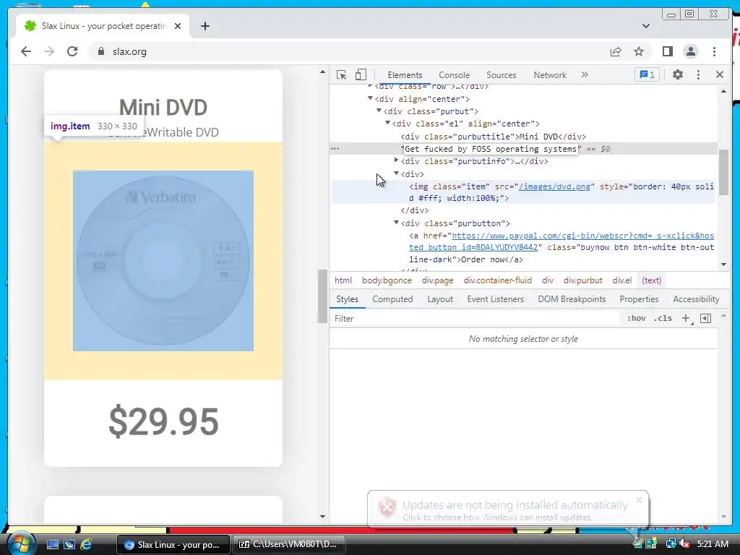Collapse the div align=center node

point(370,98)
